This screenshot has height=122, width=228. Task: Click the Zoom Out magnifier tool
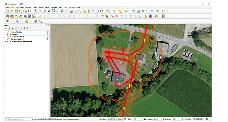coord(49,11)
